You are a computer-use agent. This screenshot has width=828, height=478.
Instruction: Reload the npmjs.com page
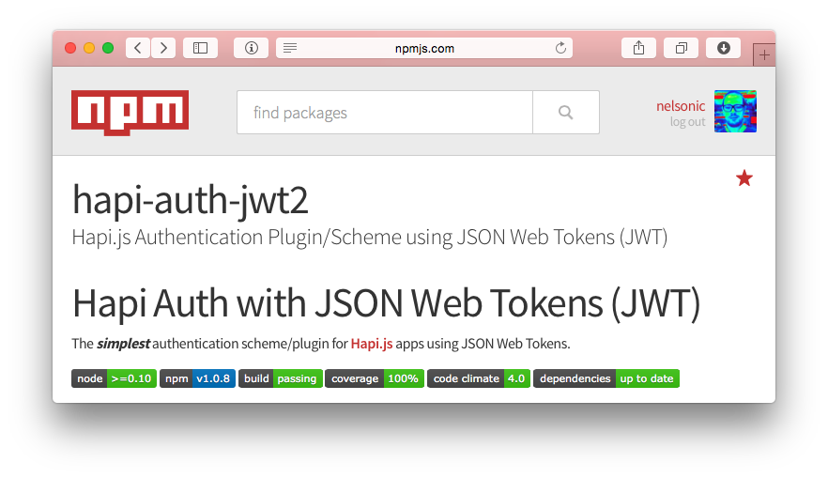(x=560, y=48)
